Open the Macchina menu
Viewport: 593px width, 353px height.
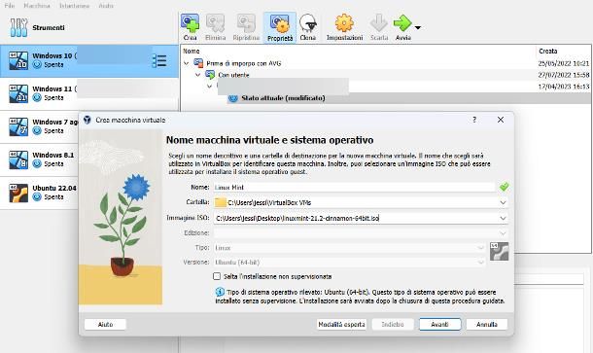pos(37,6)
